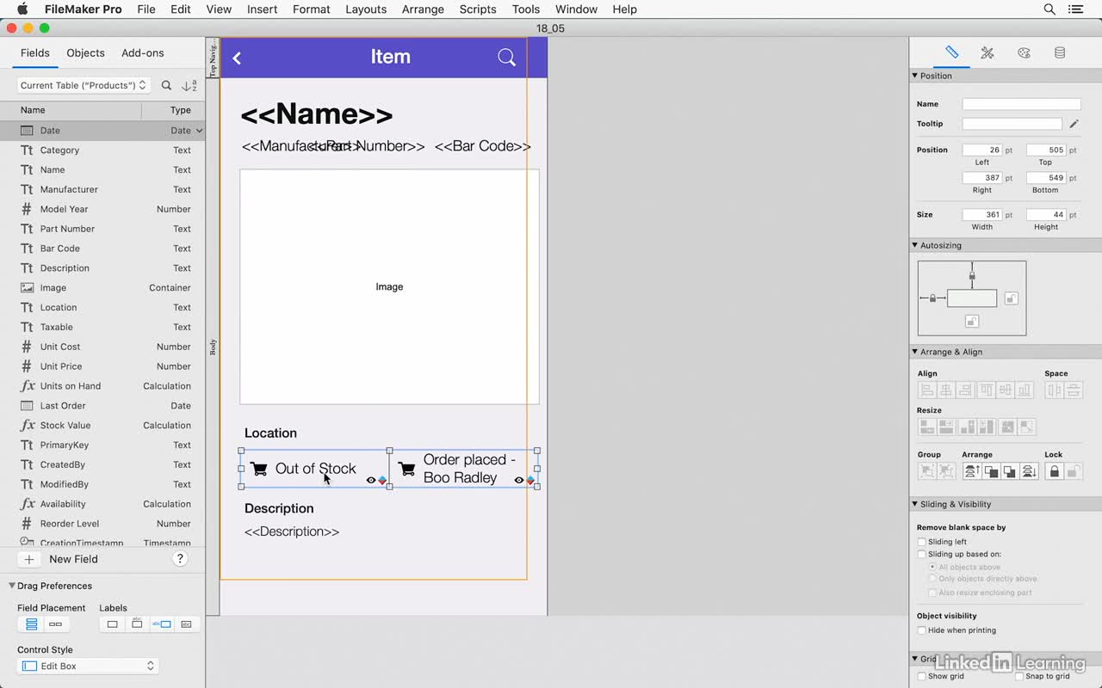This screenshot has height=688, width=1102.
Task: Open the Arrange menu
Action: click(423, 9)
